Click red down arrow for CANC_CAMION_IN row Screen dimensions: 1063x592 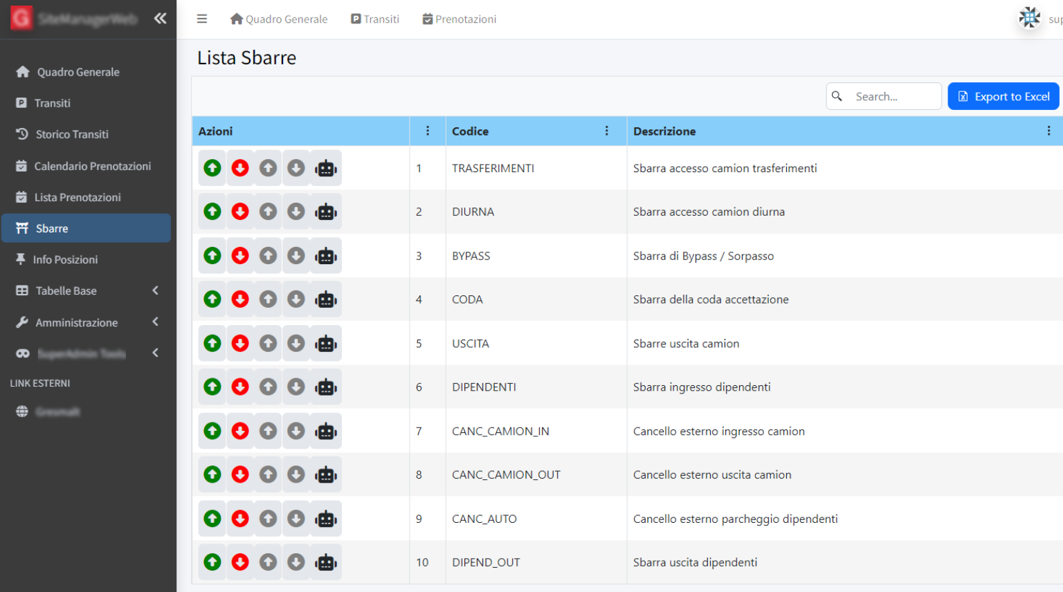240,432
